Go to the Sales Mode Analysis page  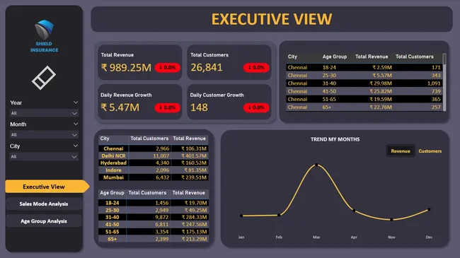click(44, 204)
